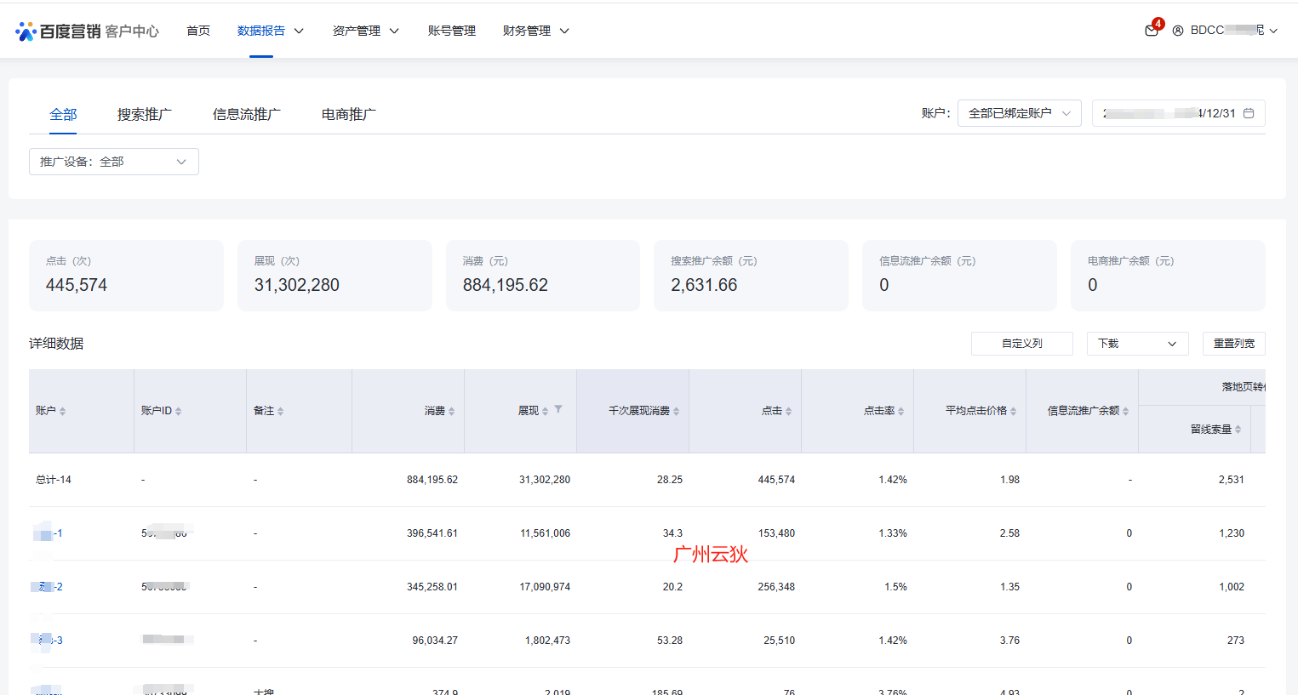Click filter funnel icon on 展现 column
Viewport: 1298px width, 695px height.
558,409
